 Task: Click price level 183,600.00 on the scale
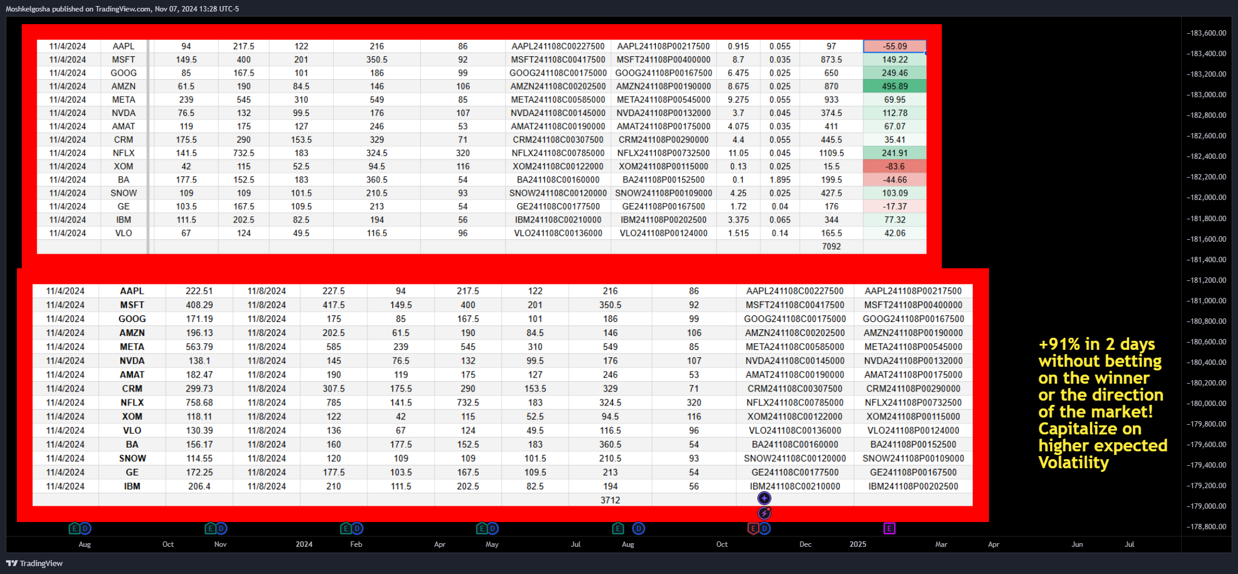[x=1207, y=33]
